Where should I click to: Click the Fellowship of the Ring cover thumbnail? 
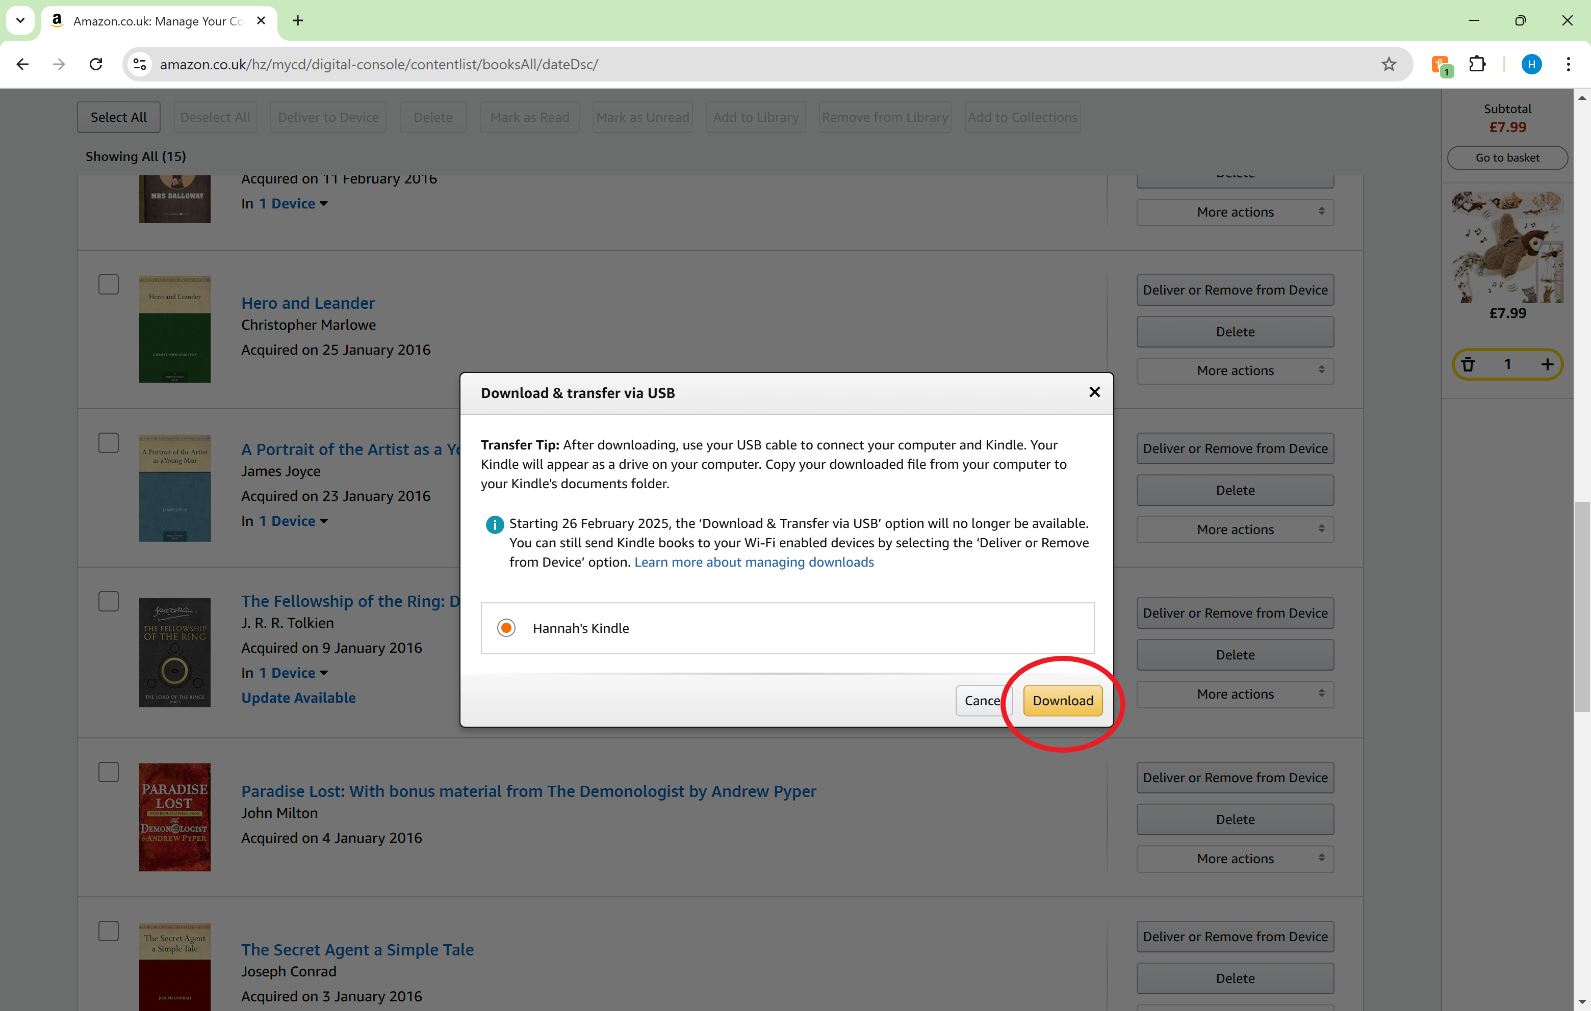point(174,652)
